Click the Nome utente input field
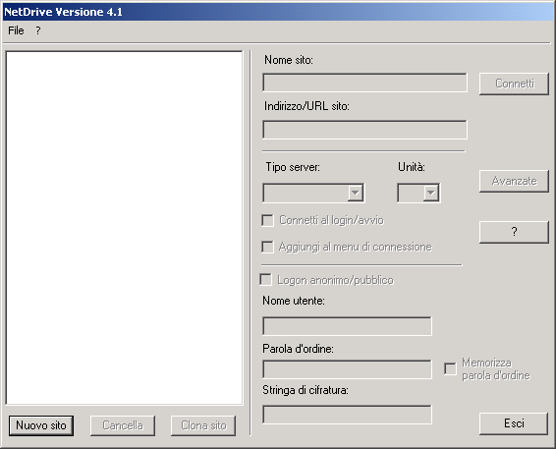The image size is (556, 449). tap(347, 326)
